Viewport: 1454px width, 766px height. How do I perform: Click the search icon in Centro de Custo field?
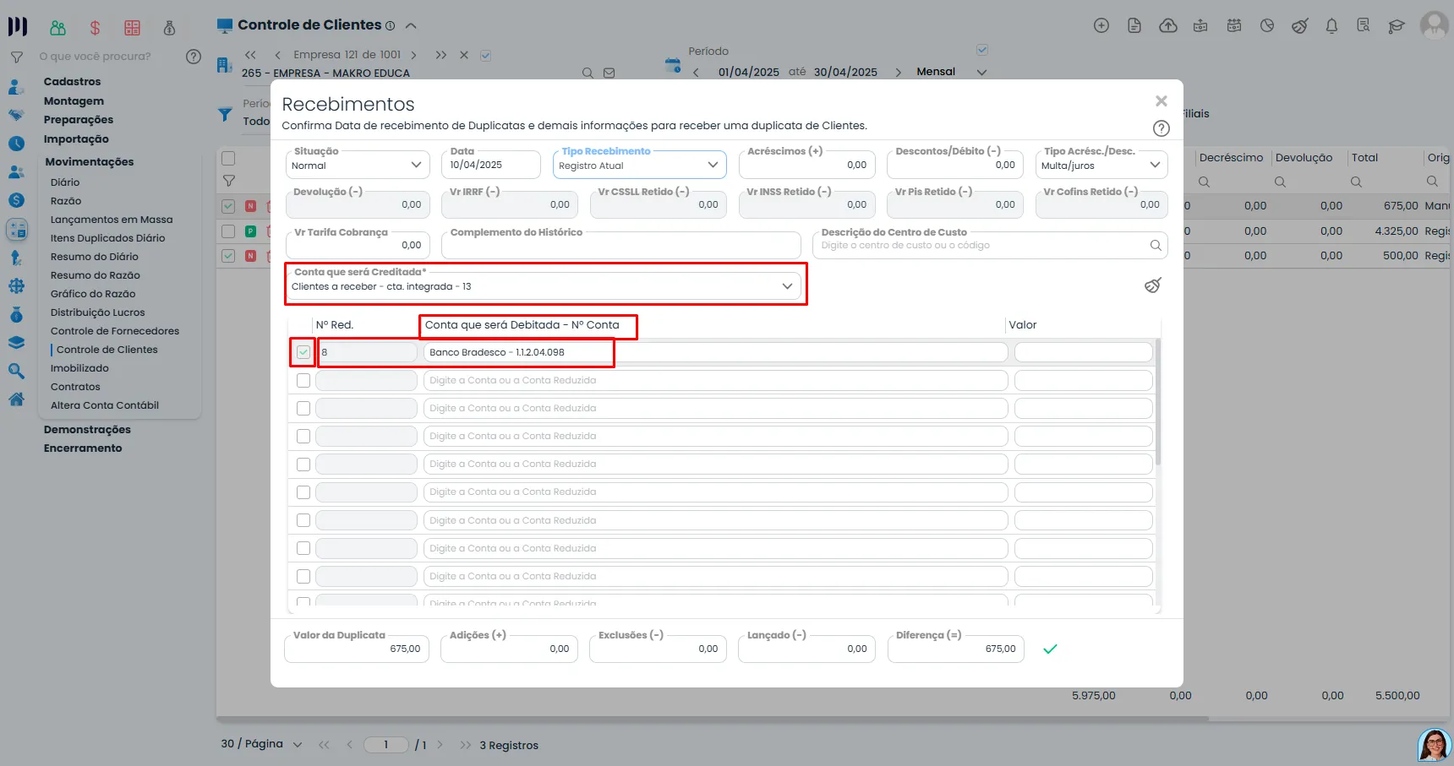(1156, 245)
